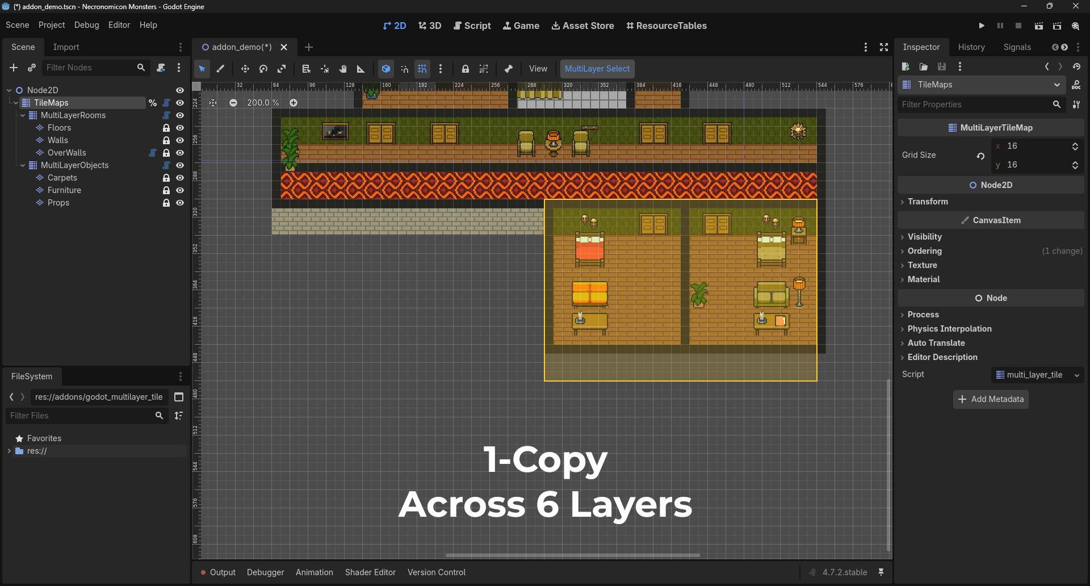Zoom in the viewport with plus icon

(294, 103)
